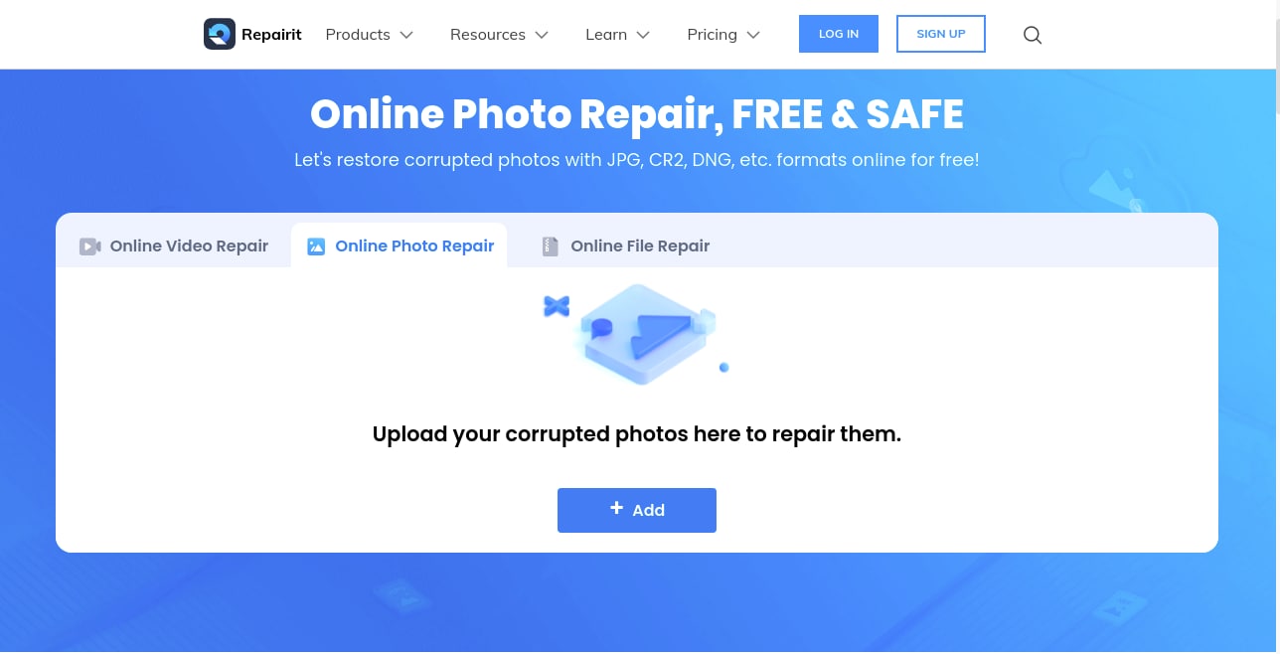This screenshot has height=654, width=1280.
Task: Click the plus icon on the Add button
Action: point(616,508)
